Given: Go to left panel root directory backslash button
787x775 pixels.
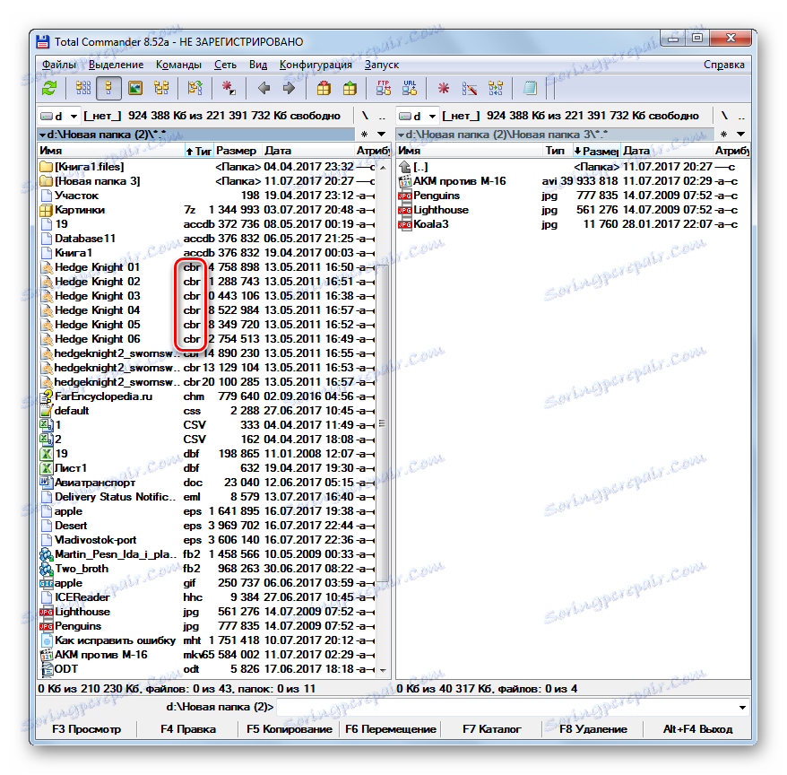Looking at the screenshot, I should pos(365,116).
